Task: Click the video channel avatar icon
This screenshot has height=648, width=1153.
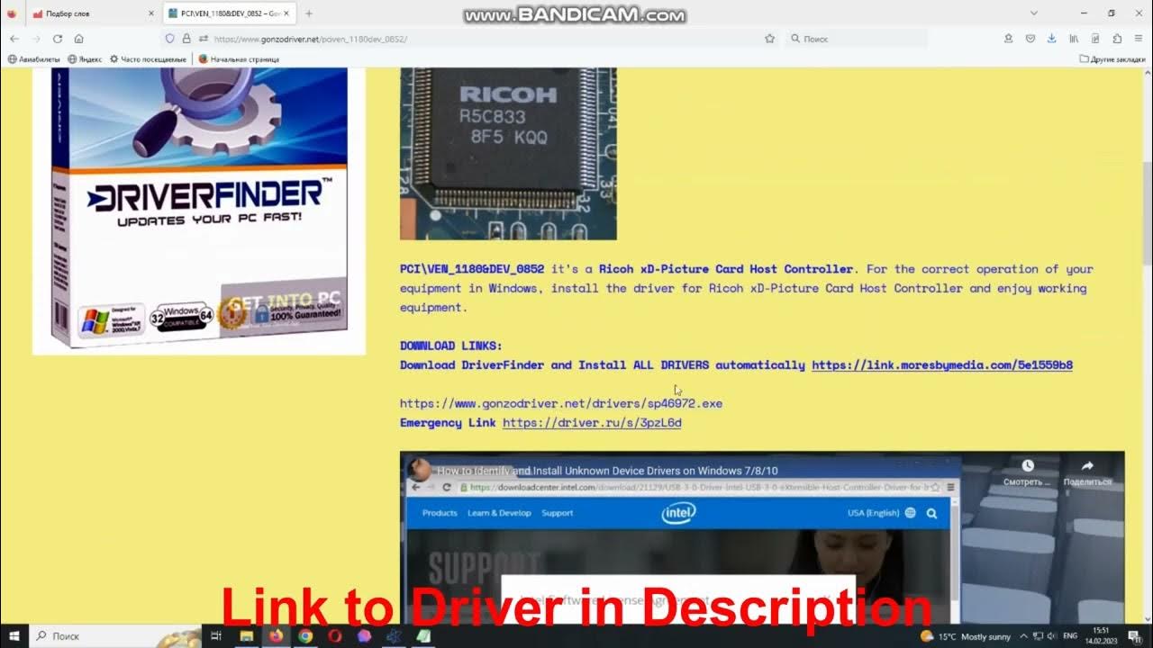Action: pos(419,470)
